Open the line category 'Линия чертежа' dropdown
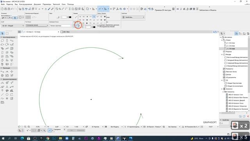This screenshot has height=141, width=250. click(61, 25)
